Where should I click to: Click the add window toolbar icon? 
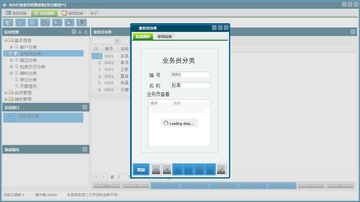pos(69,23)
